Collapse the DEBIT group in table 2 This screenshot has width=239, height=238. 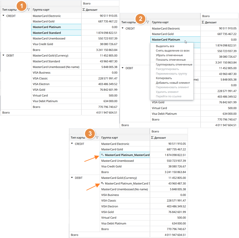pyautogui.click(x=122, y=68)
